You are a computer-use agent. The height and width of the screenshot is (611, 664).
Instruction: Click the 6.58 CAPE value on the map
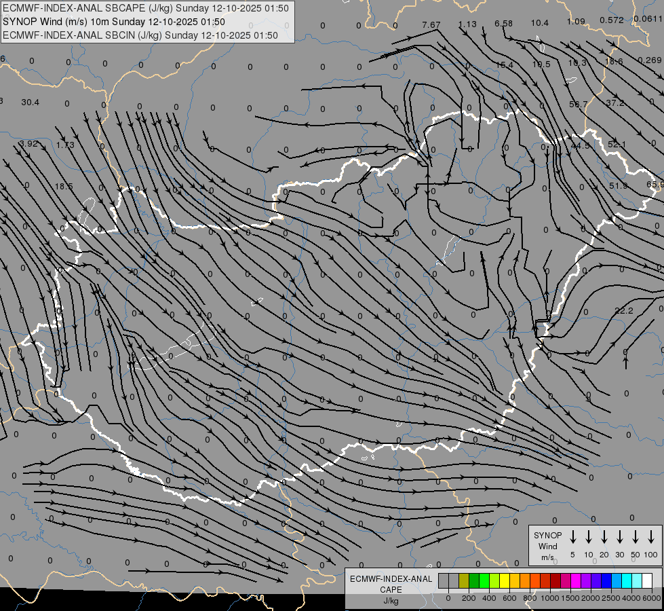pos(503,23)
